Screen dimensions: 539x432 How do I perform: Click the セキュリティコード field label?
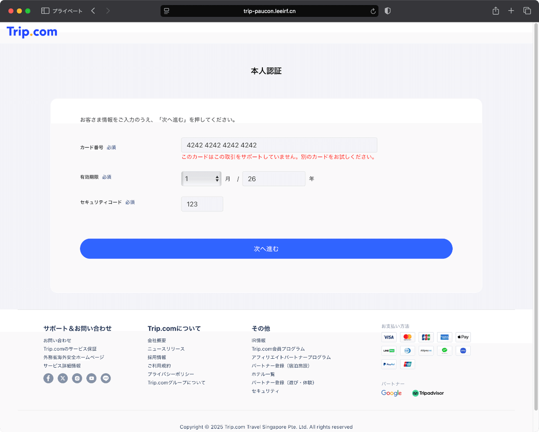101,203
